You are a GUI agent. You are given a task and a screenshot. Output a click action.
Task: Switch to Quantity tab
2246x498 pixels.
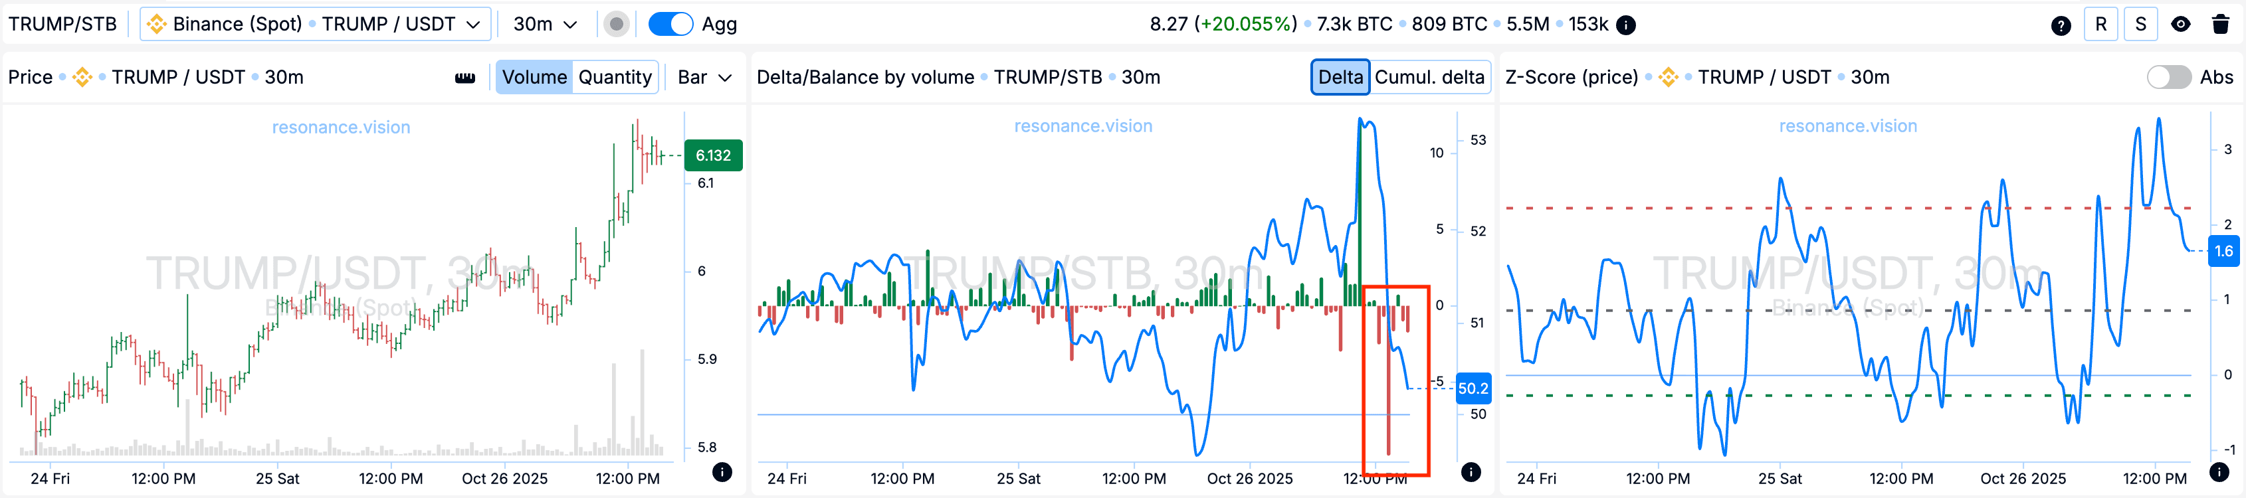click(x=615, y=78)
